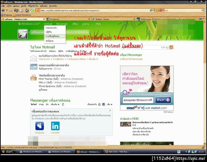
Task: Click the text field in match.com ad
Action: [x=138, y=100]
